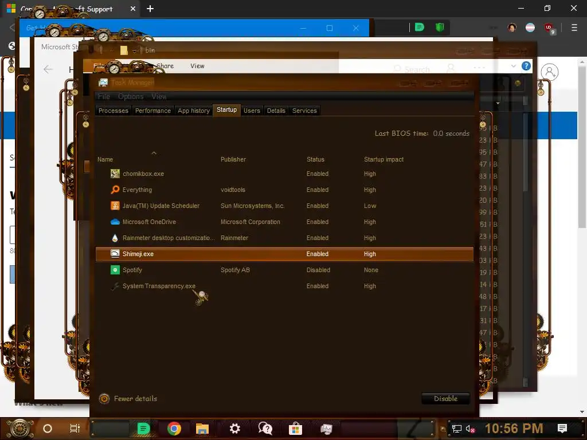Click the voidtools publisher cell
Image resolution: width=587 pixels, height=440 pixels.
pos(233,190)
